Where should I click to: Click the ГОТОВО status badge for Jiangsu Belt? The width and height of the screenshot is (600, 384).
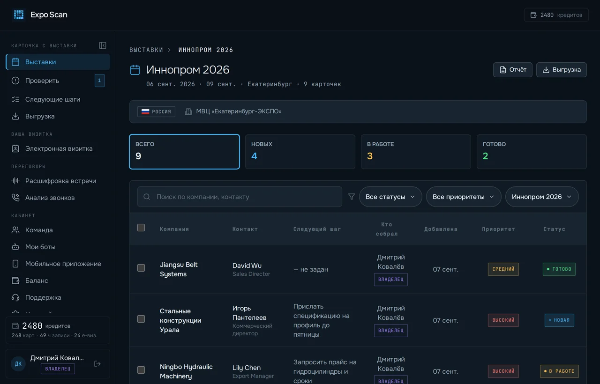pyautogui.click(x=559, y=269)
